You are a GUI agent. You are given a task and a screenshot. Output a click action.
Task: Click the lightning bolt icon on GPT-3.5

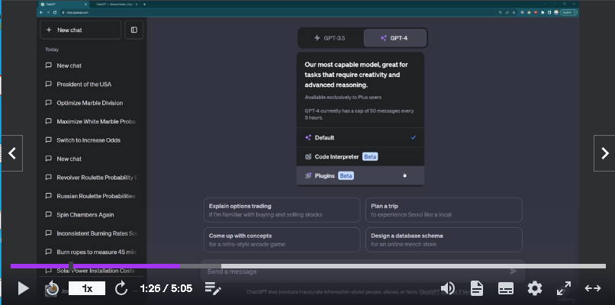(x=317, y=38)
